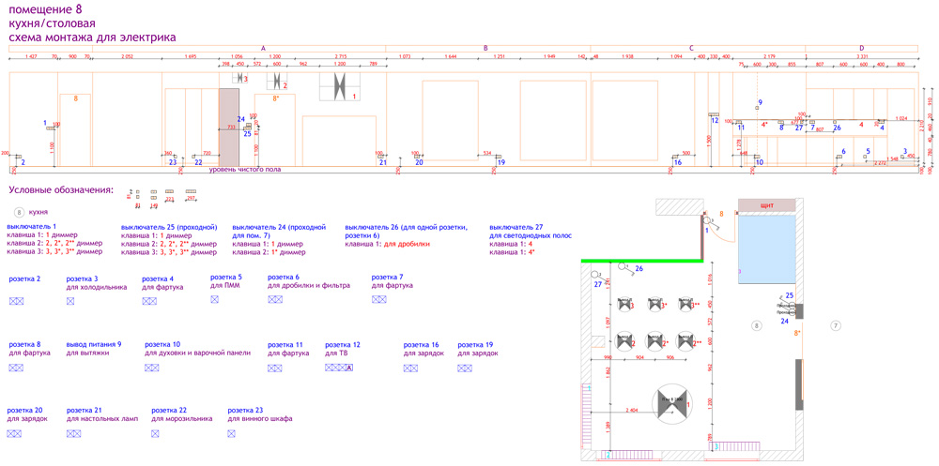Click the double socket symbol below розетка 10

pos(151,368)
